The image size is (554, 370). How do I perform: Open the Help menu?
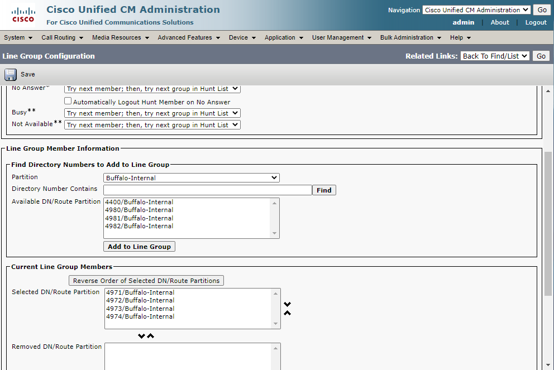460,37
